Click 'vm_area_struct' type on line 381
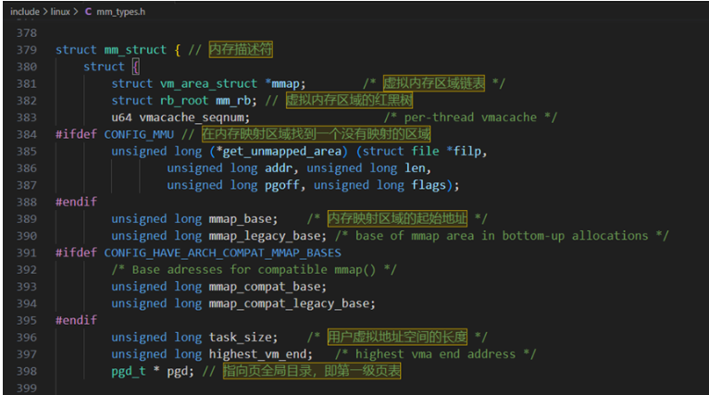 208,83
